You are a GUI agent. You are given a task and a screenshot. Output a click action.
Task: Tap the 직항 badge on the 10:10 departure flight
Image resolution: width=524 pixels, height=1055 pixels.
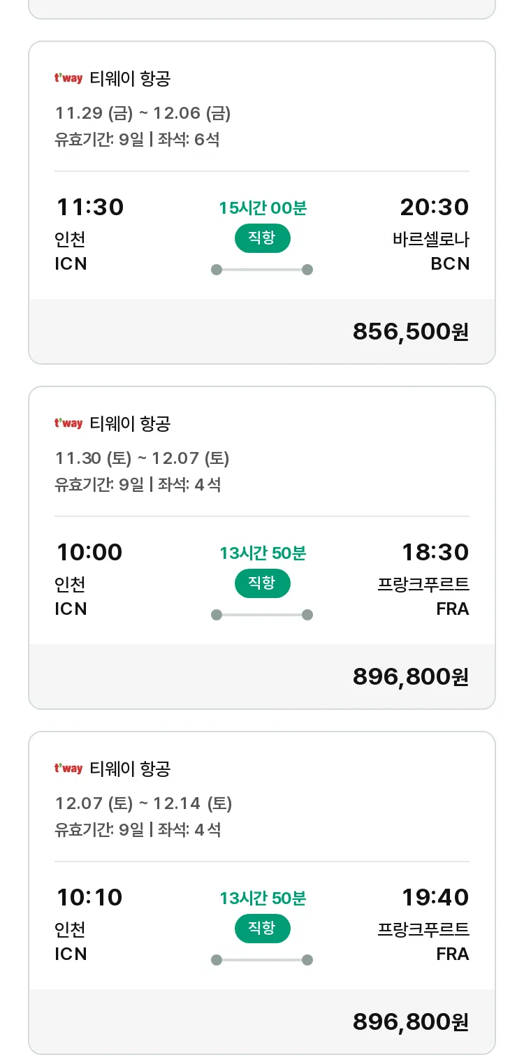pyautogui.click(x=262, y=929)
